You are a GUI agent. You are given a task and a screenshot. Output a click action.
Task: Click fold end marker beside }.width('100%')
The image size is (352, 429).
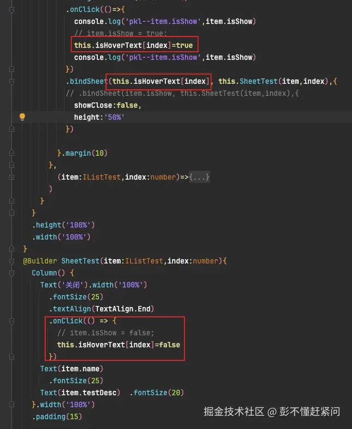pyautogui.click(x=11, y=405)
